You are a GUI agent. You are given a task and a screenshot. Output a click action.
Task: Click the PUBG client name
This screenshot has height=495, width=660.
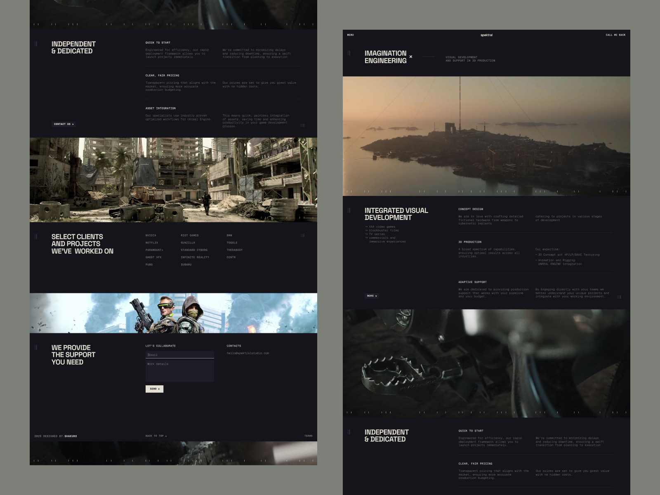(149, 265)
